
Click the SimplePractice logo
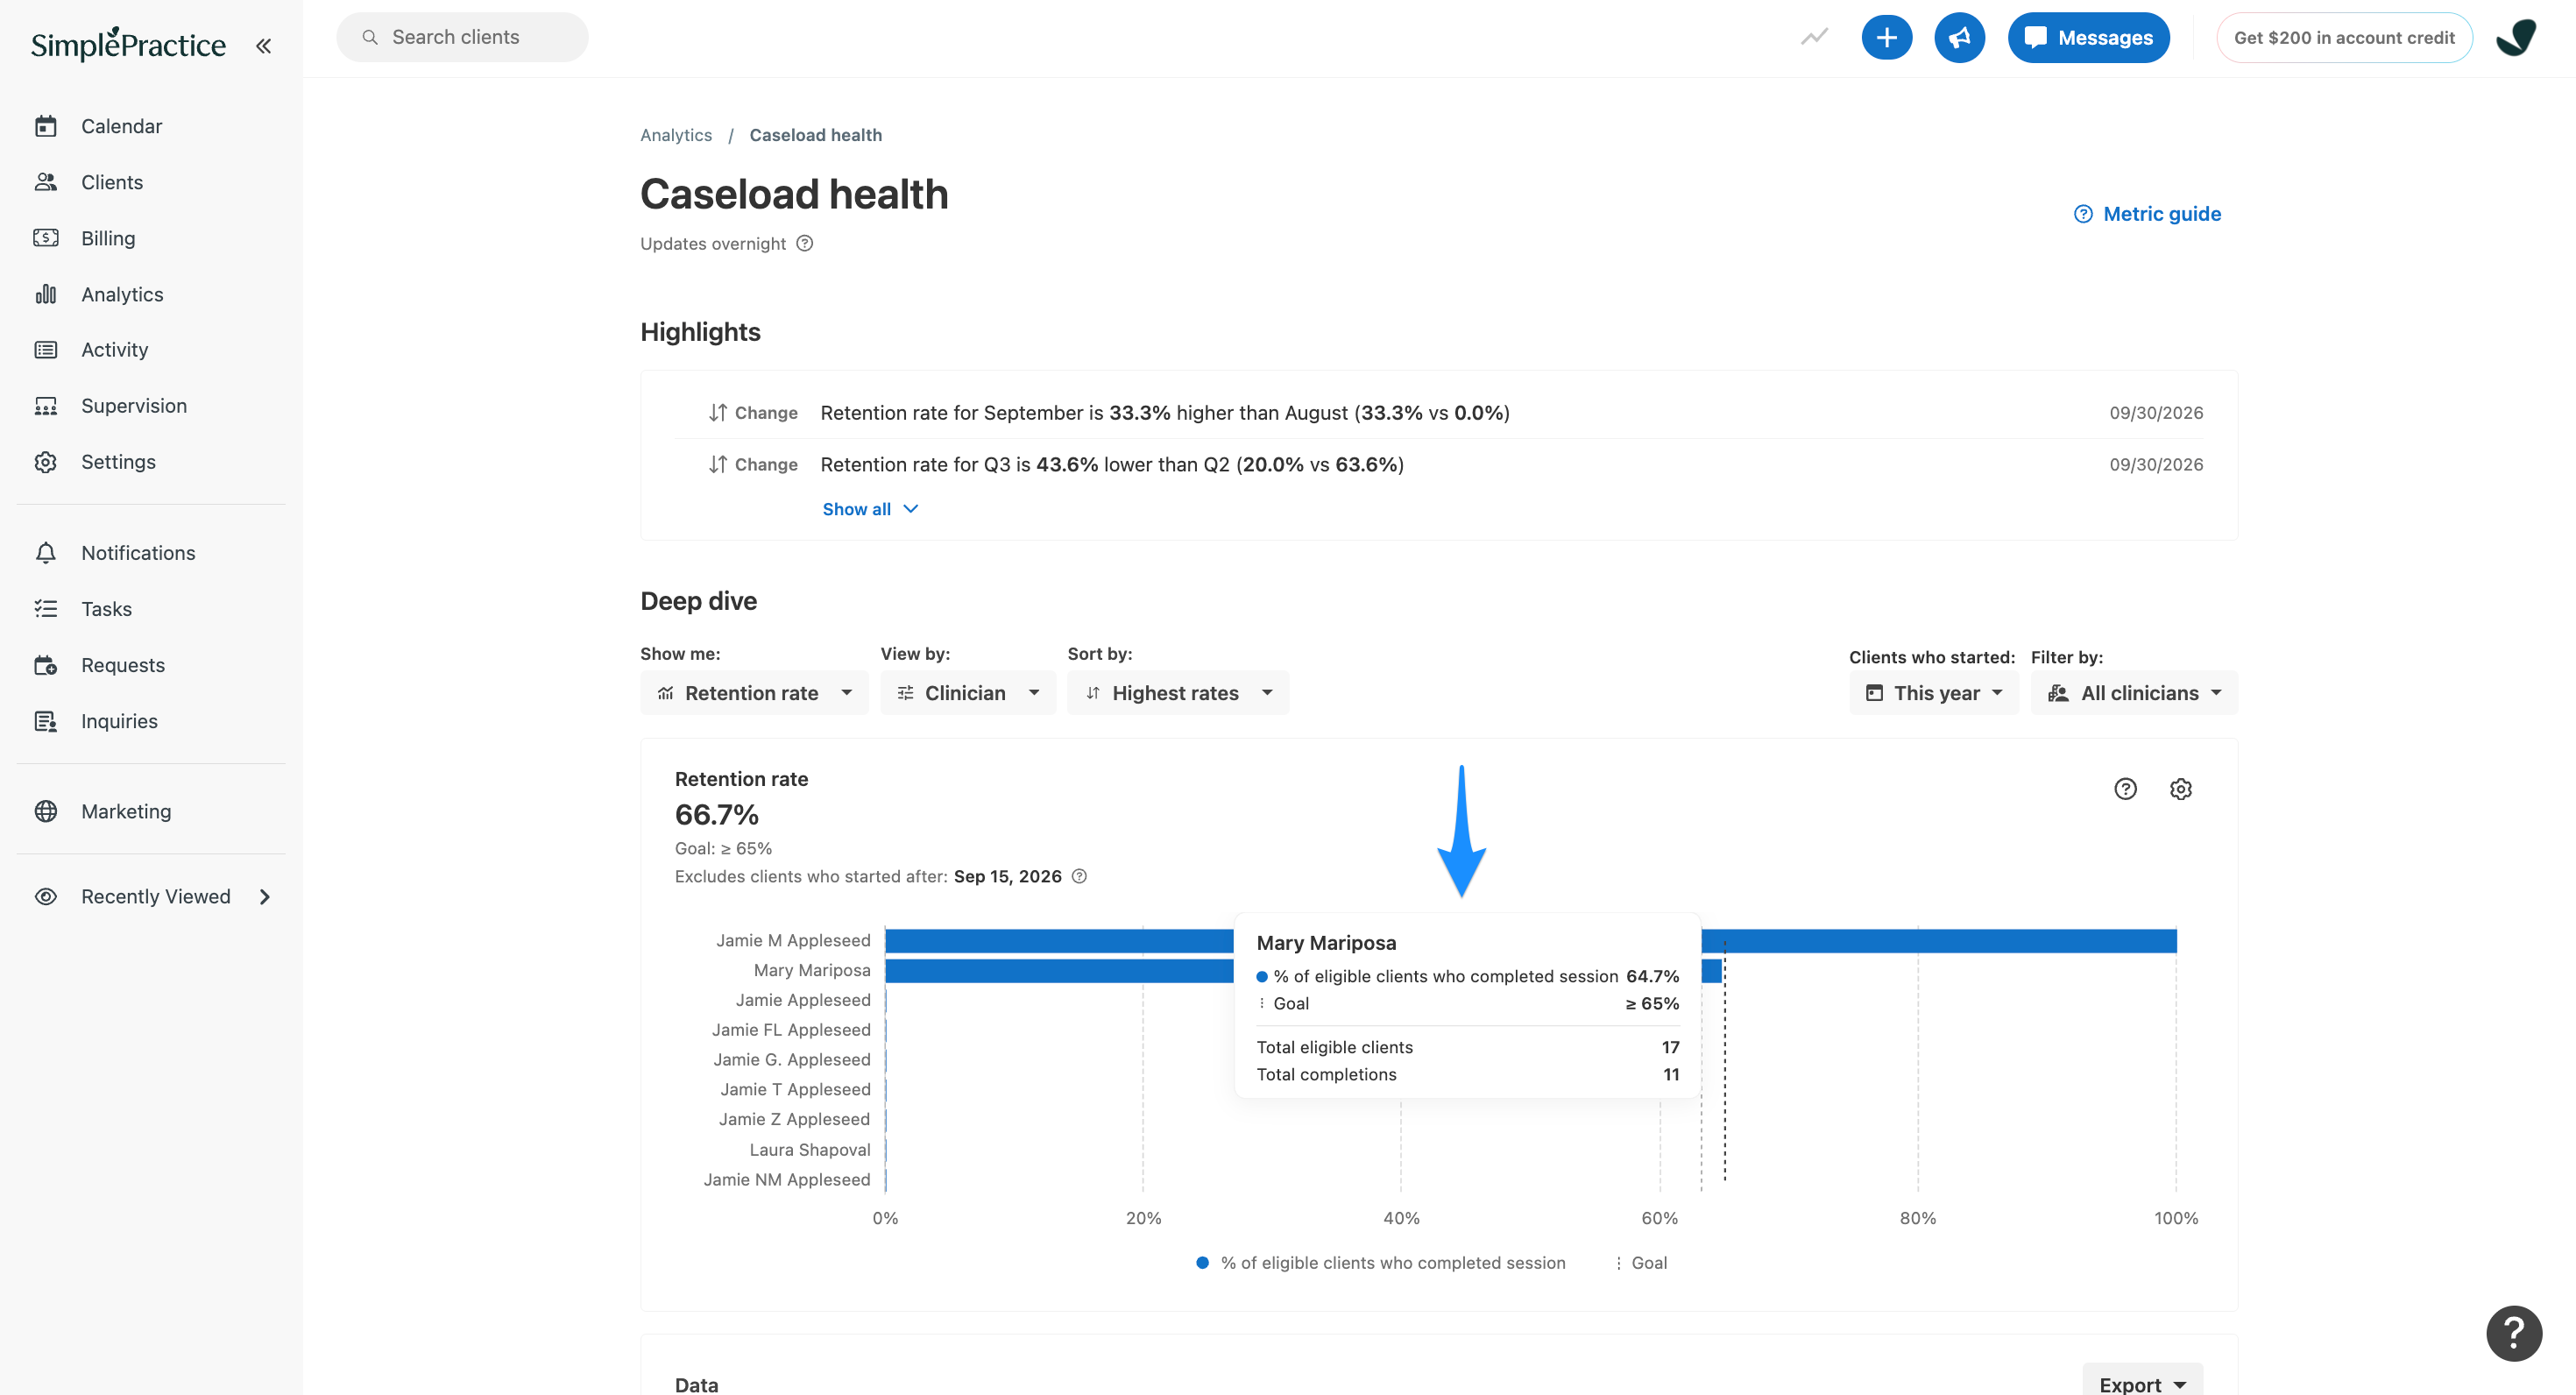point(128,44)
